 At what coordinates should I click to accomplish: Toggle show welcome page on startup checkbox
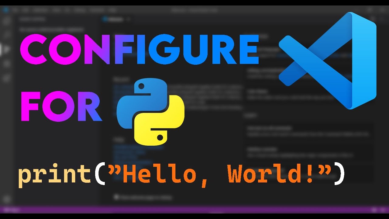[116, 197]
